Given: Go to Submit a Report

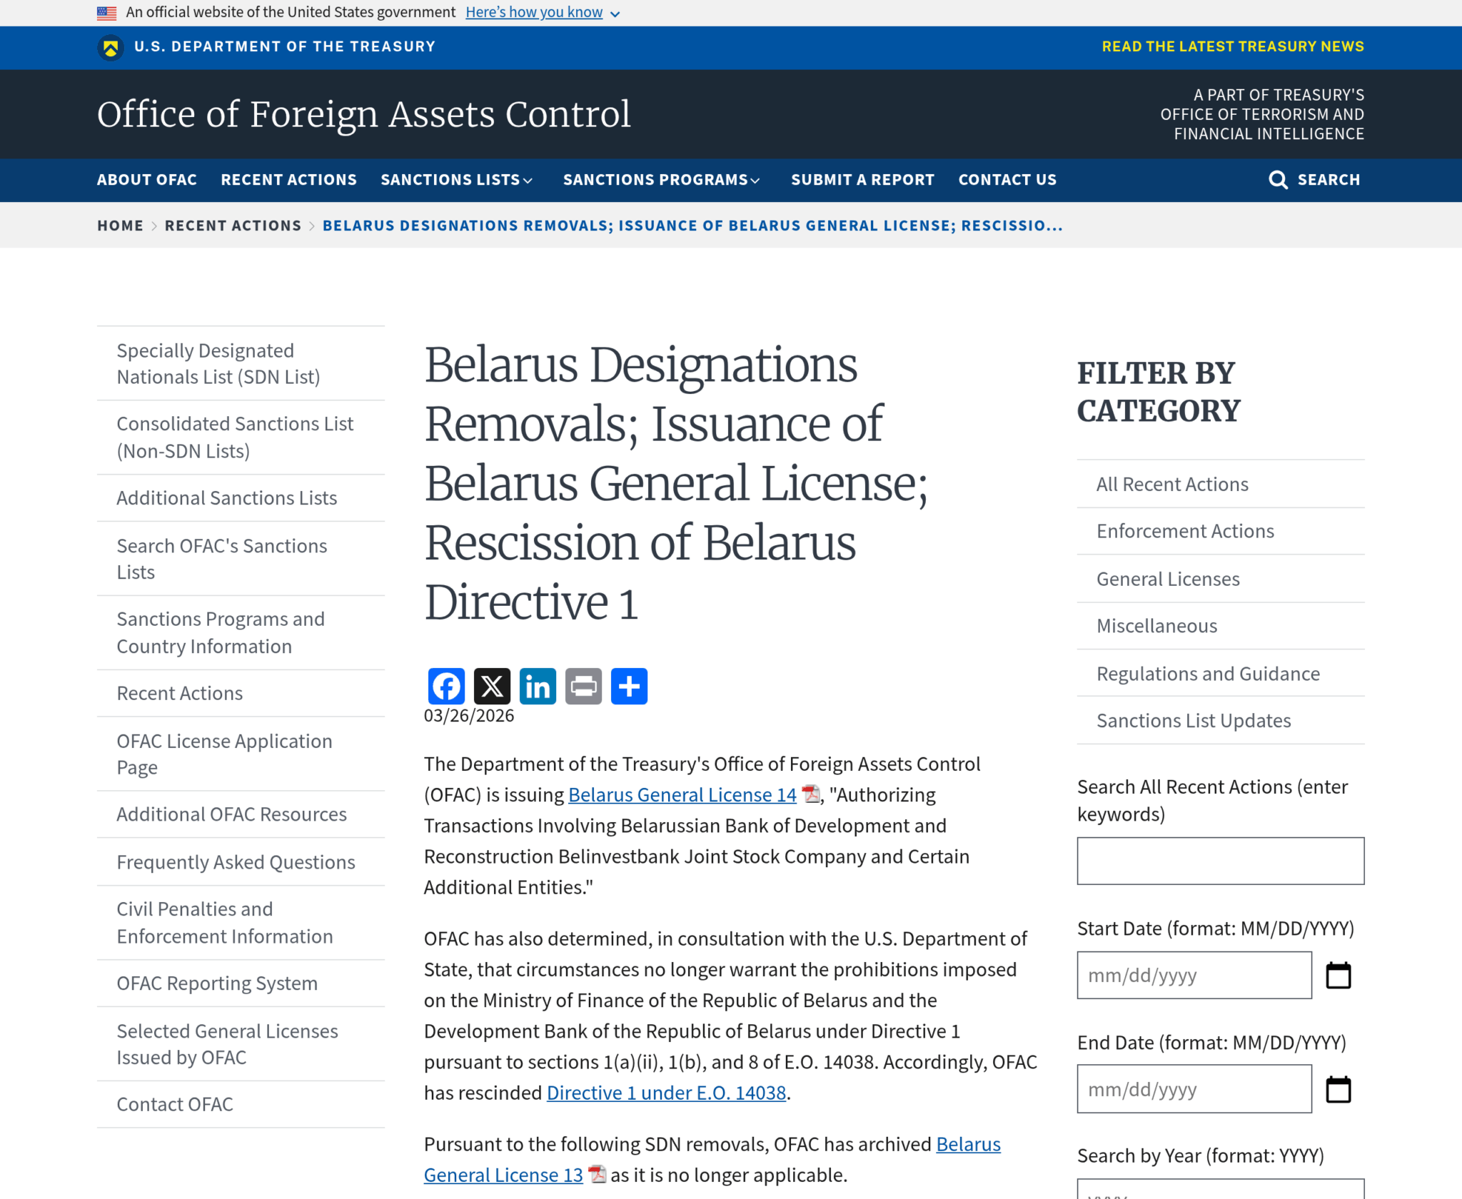Looking at the screenshot, I should click(862, 180).
